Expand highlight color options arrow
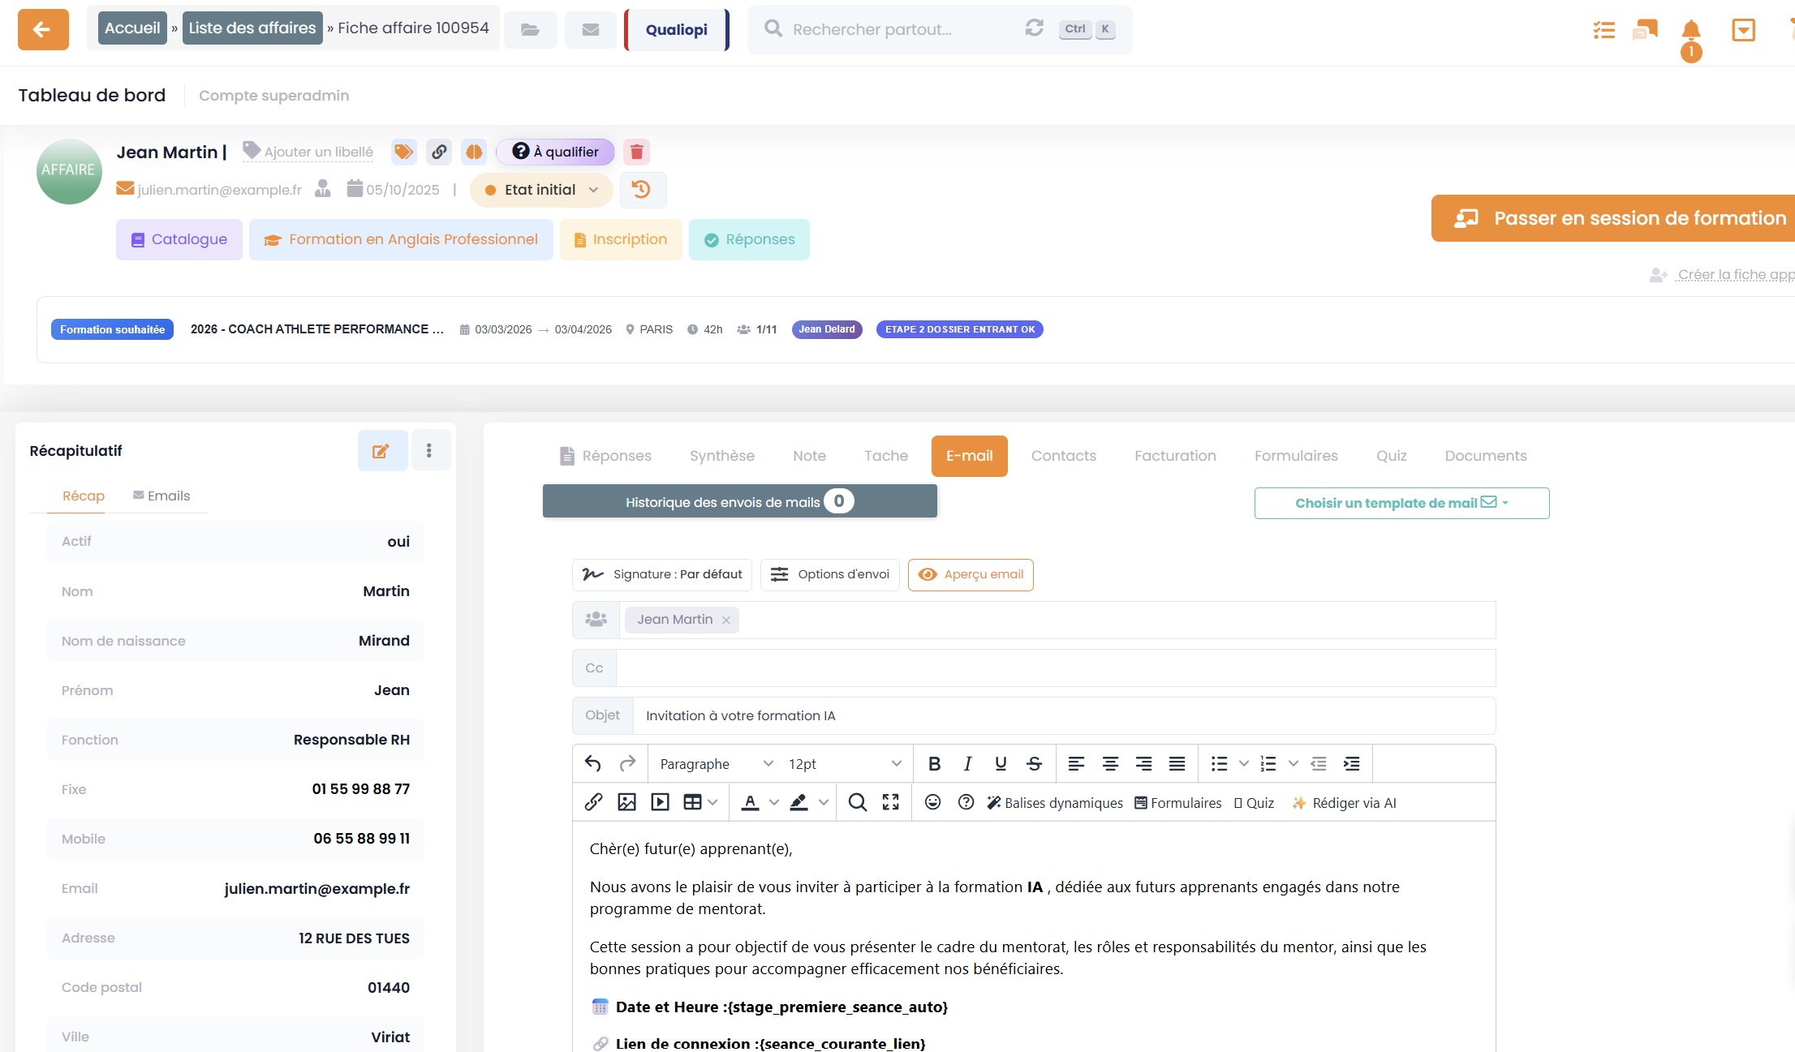1795x1052 pixels. [x=824, y=803]
